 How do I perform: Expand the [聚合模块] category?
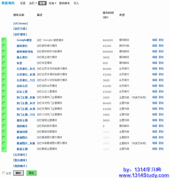[20, 160]
